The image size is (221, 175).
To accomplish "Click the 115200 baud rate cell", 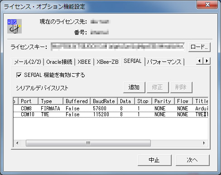I will click(101, 114).
